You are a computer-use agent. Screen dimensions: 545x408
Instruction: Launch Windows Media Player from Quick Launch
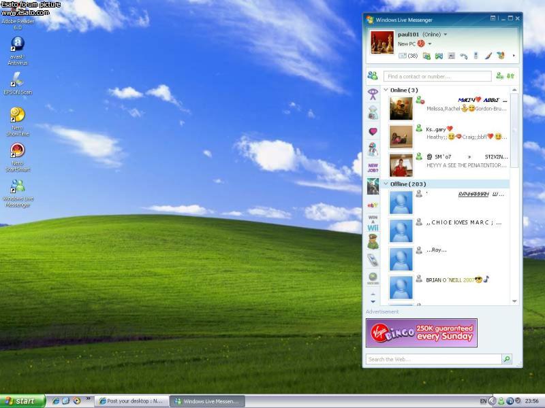[76, 401]
